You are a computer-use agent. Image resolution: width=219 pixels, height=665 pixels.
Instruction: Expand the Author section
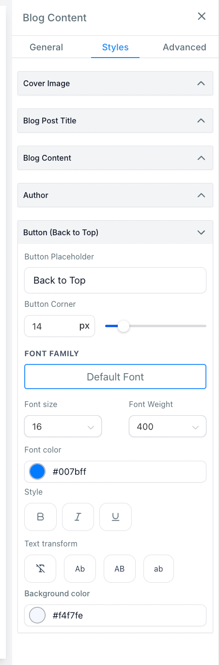pyautogui.click(x=115, y=195)
